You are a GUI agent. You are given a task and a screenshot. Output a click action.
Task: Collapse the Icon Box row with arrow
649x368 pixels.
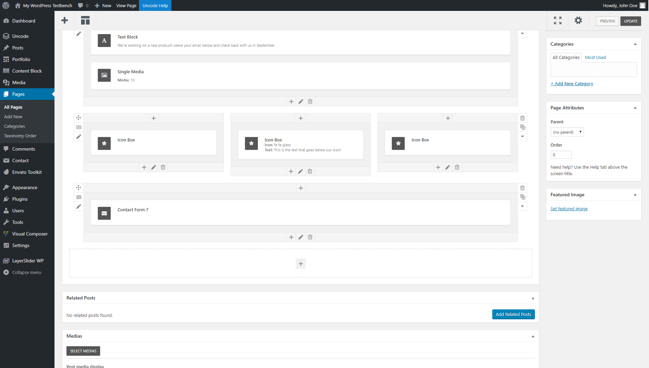pyautogui.click(x=522, y=137)
